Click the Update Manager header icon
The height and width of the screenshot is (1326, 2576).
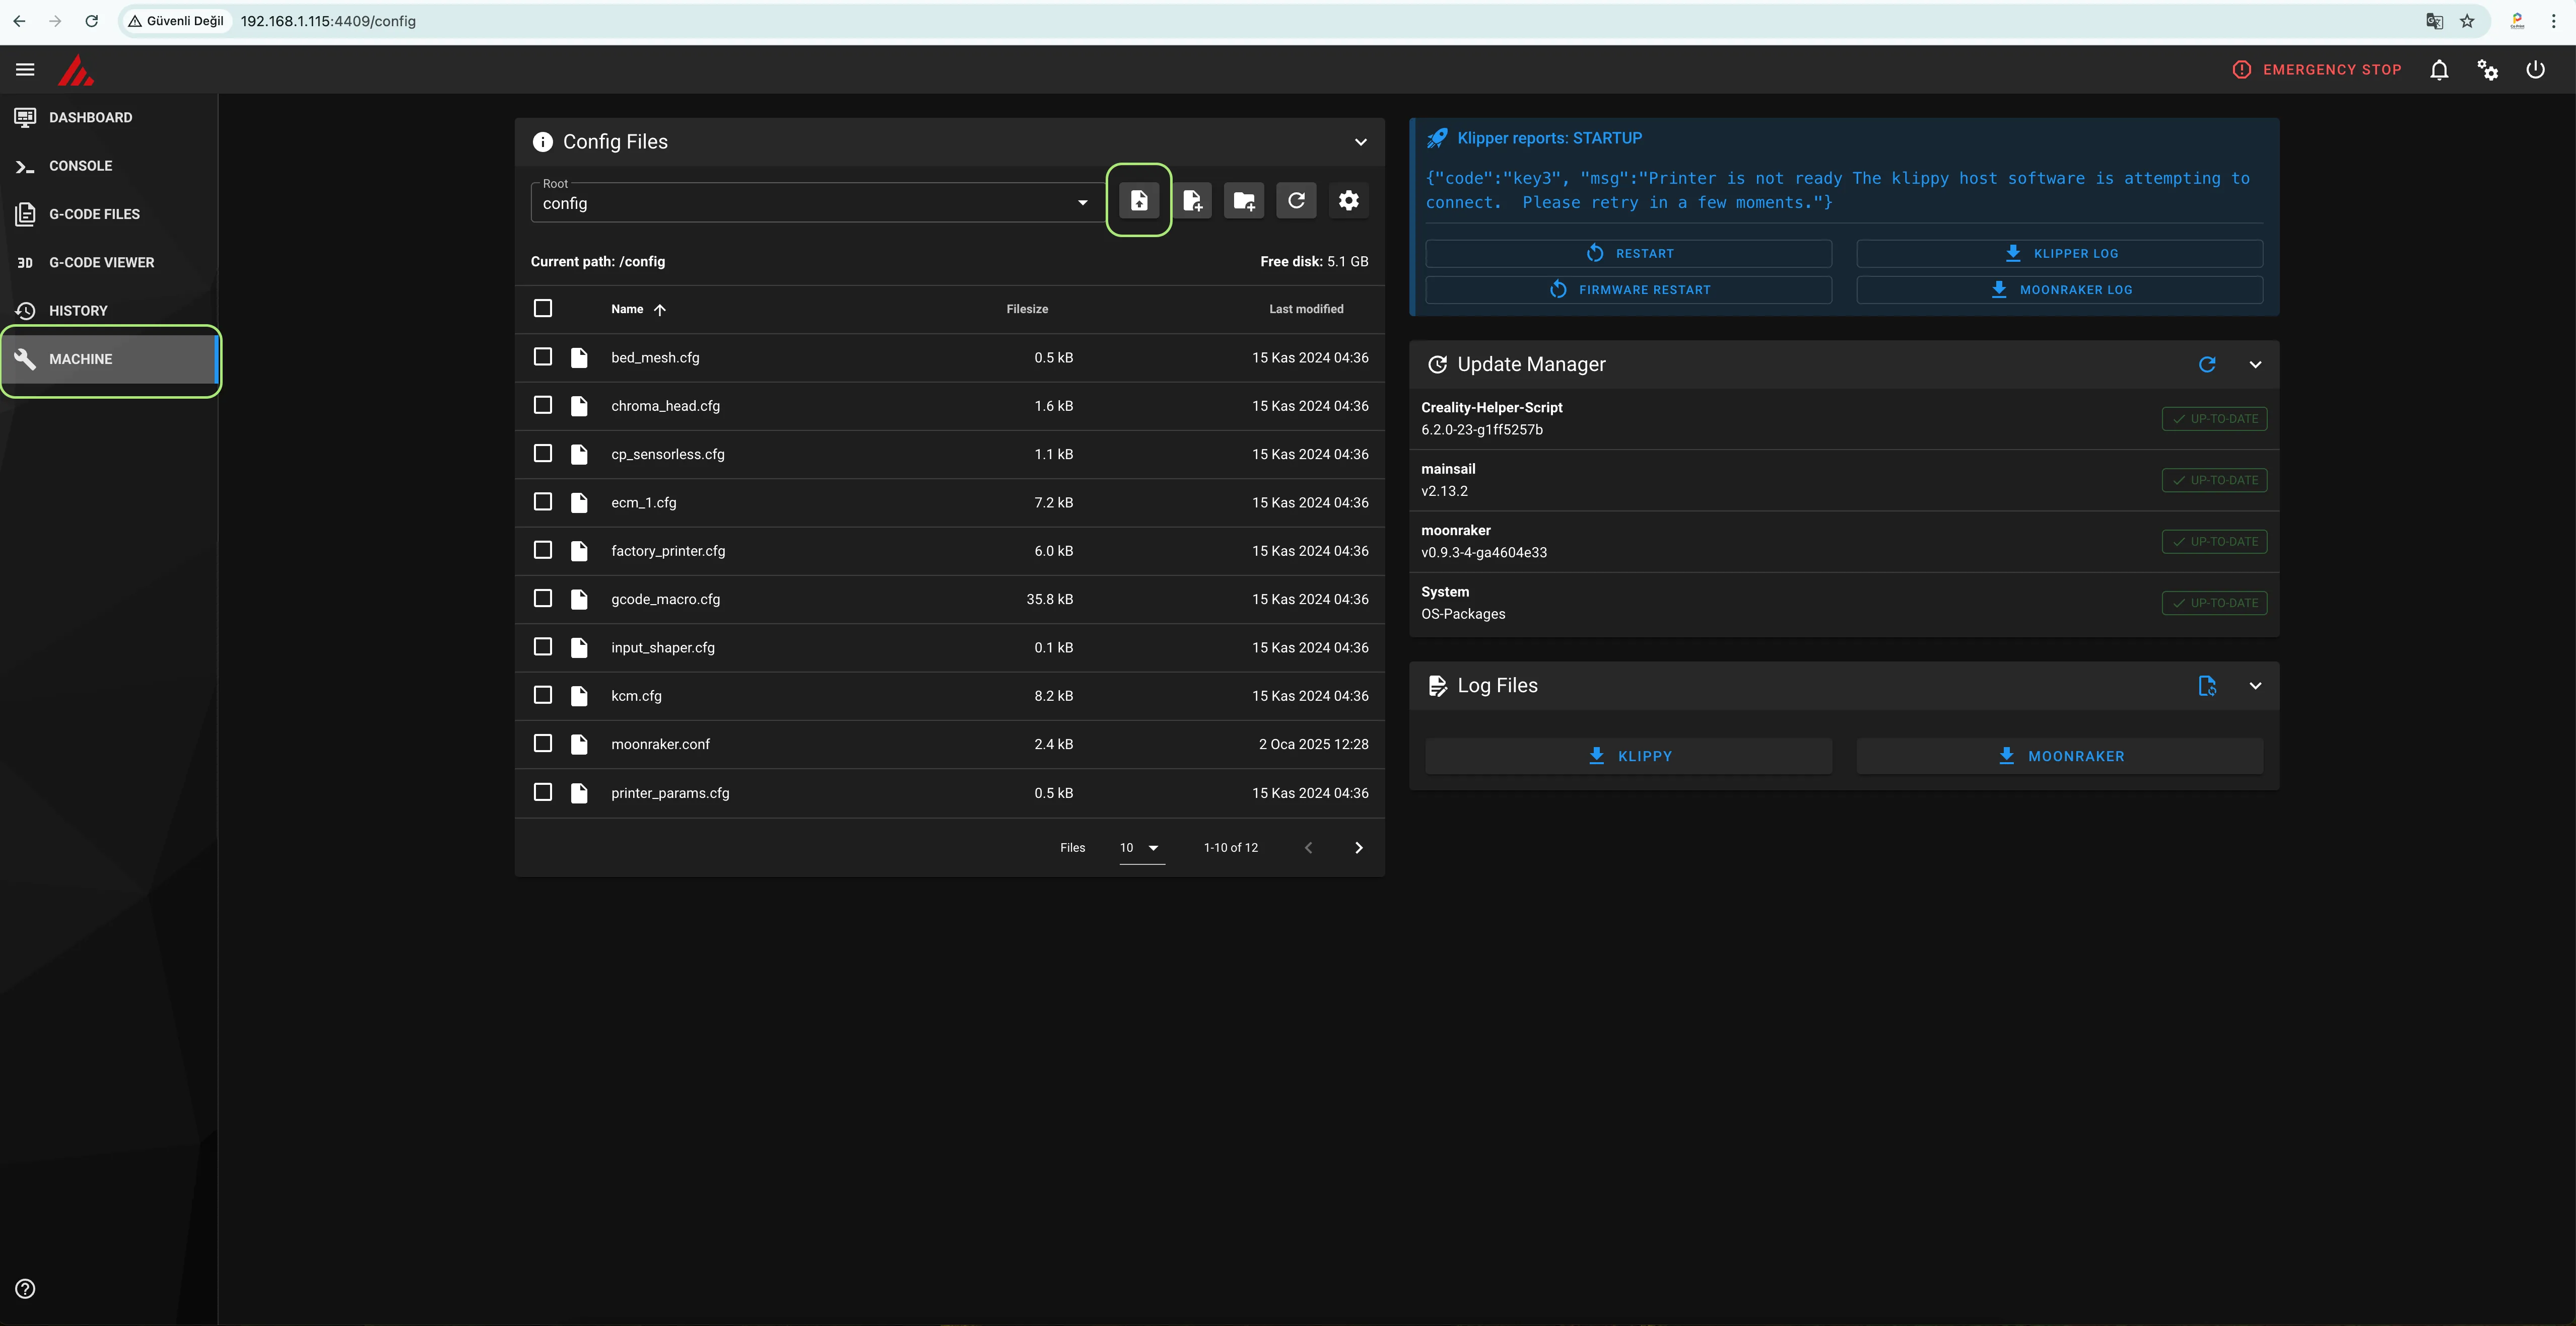[1437, 364]
